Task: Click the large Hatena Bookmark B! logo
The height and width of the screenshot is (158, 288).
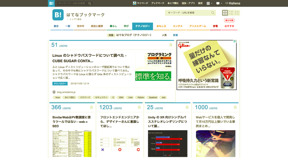Action: pyautogui.click(x=58, y=15)
